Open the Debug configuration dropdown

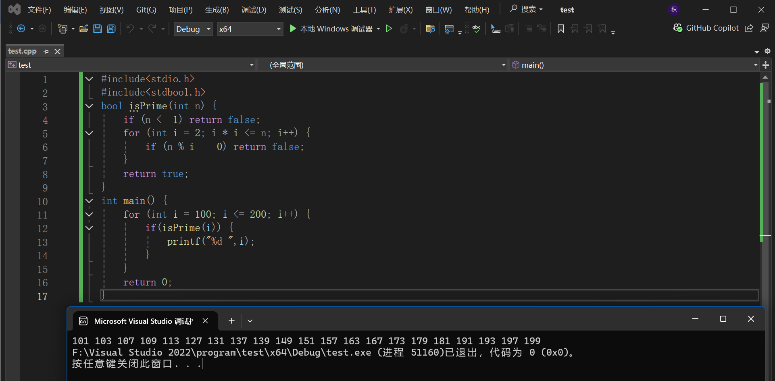[193, 29]
